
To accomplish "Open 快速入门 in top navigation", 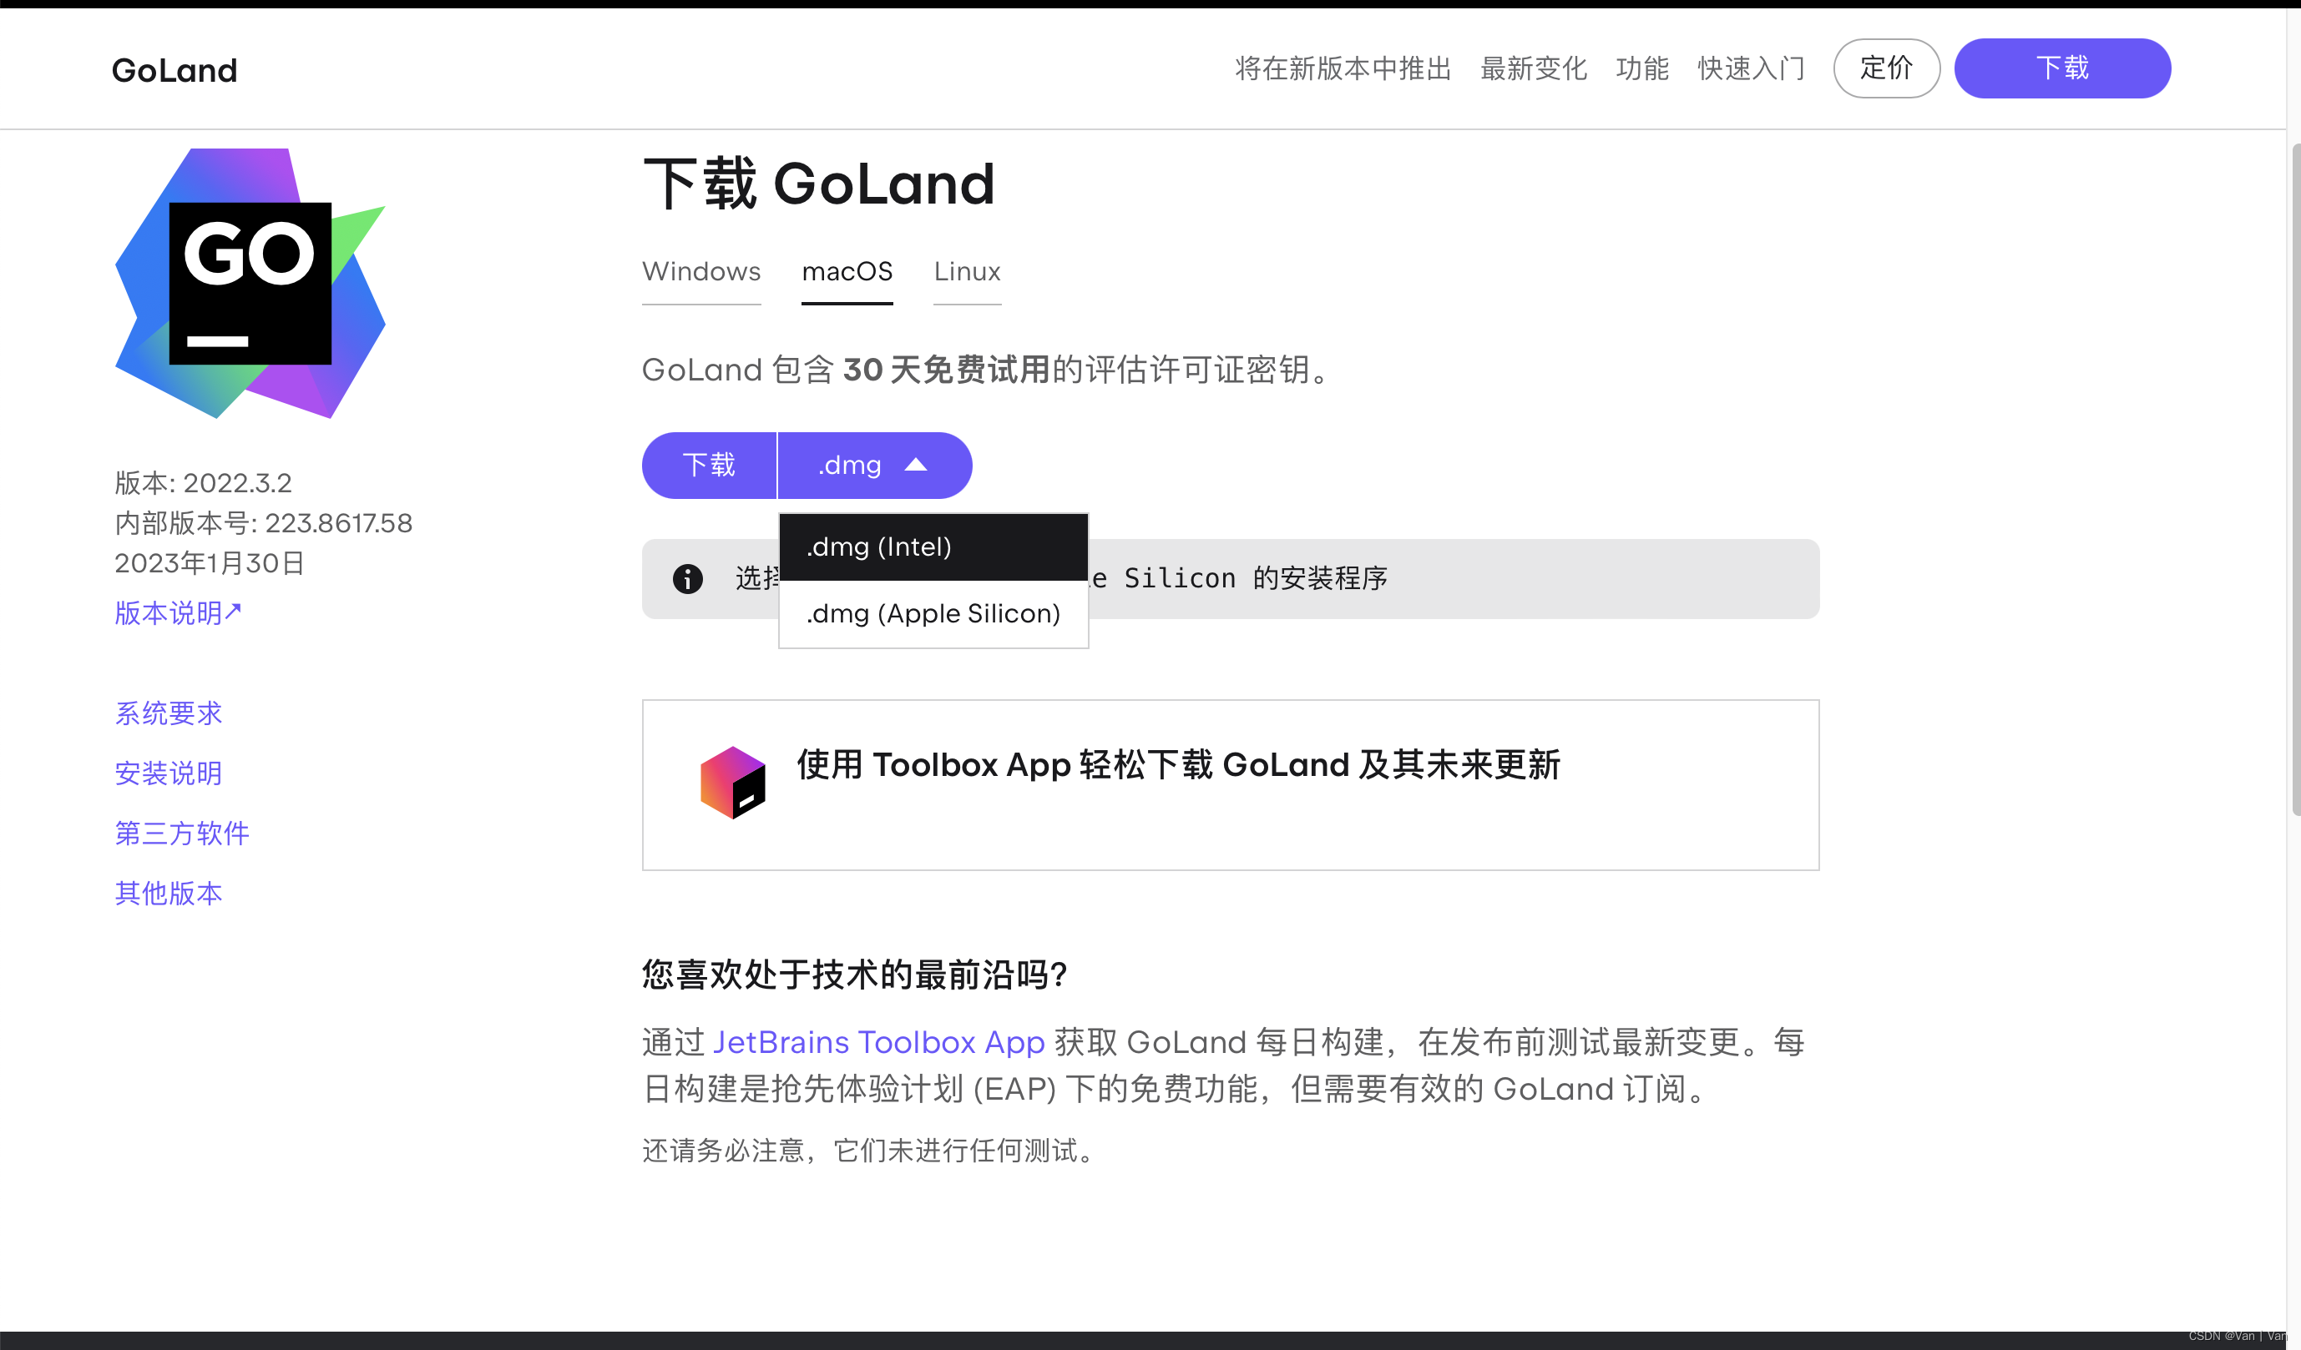I will tap(1752, 68).
